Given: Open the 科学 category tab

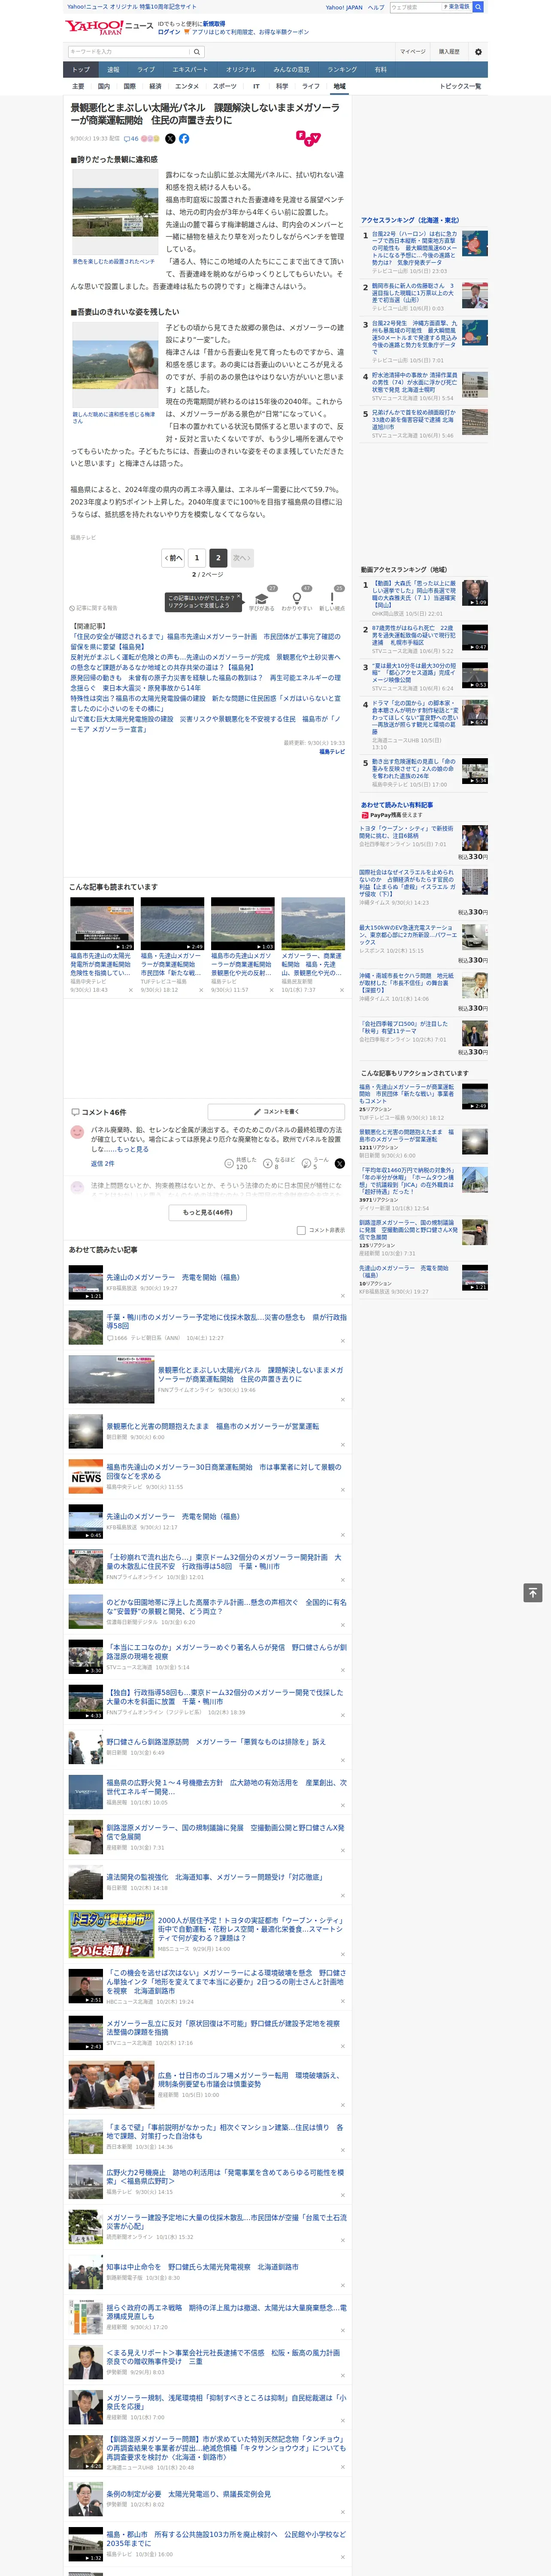Looking at the screenshot, I should [282, 86].
